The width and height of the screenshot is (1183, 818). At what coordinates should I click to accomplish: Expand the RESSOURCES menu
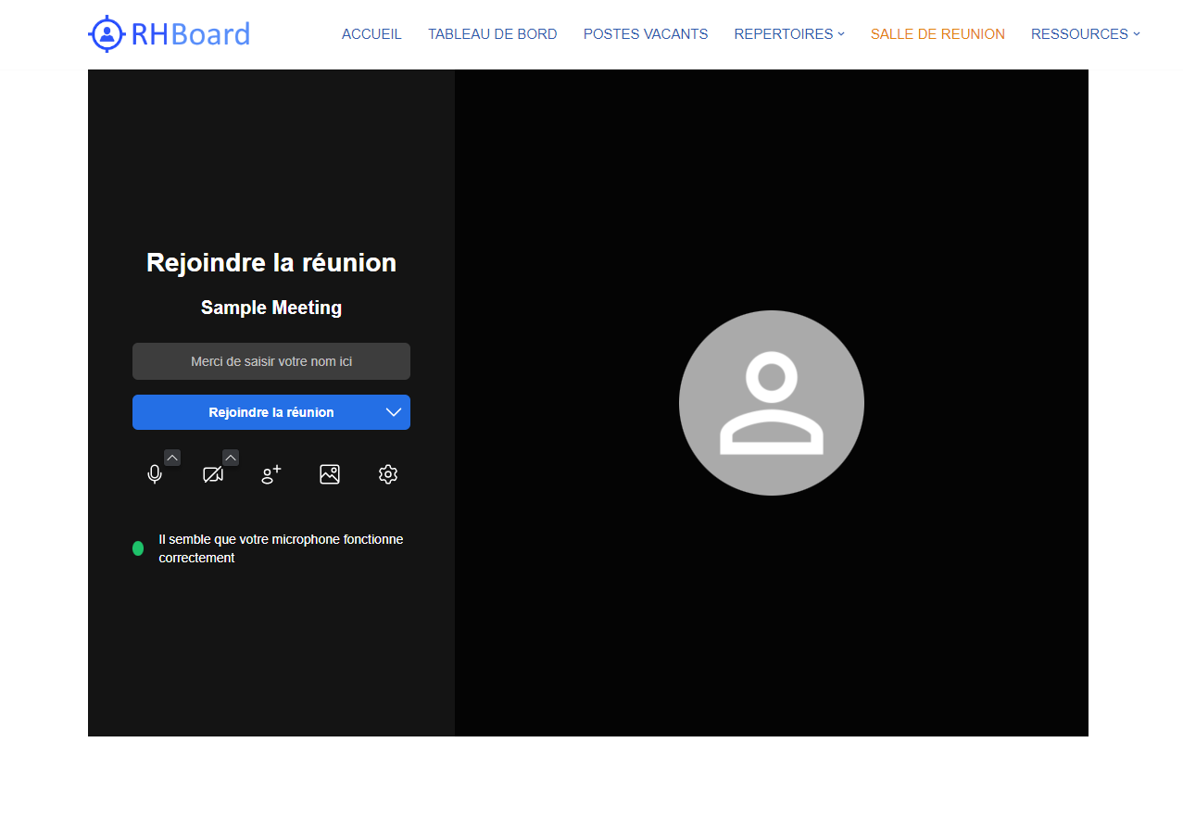click(1085, 34)
